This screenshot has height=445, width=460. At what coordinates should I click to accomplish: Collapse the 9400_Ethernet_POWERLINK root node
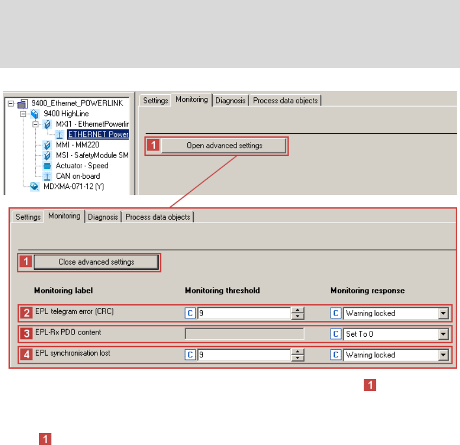11,103
